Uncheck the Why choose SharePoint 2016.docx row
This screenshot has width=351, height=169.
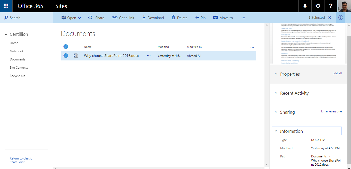[x=66, y=56]
